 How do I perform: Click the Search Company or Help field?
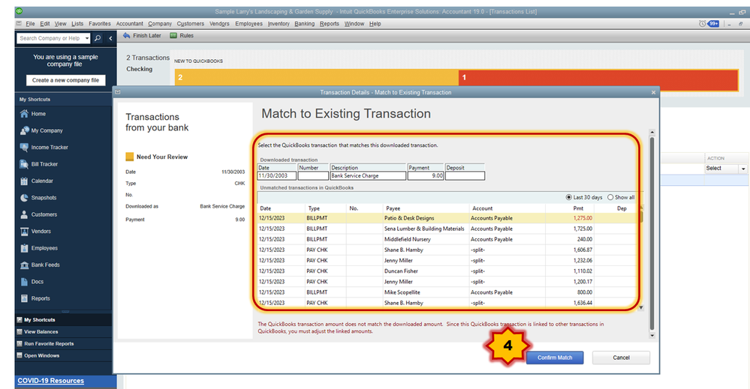50,38
